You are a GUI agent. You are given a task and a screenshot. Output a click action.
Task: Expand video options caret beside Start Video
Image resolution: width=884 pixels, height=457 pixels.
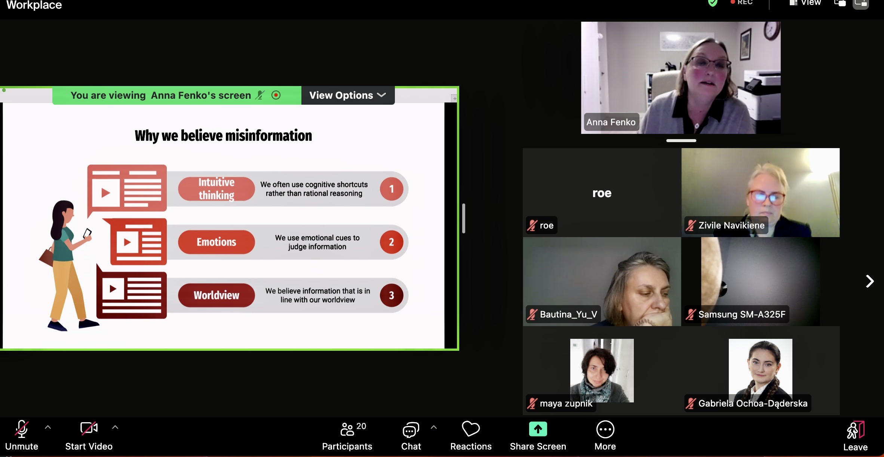click(x=115, y=427)
